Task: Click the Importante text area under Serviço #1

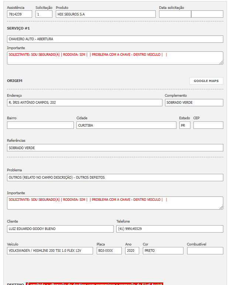Action: tap(115, 58)
